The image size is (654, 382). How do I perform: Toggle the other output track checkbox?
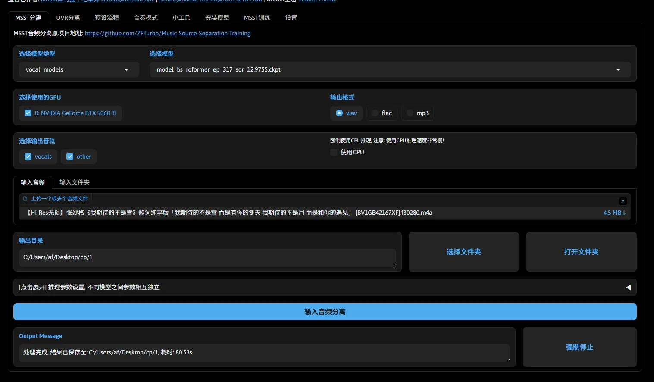[70, 157]
